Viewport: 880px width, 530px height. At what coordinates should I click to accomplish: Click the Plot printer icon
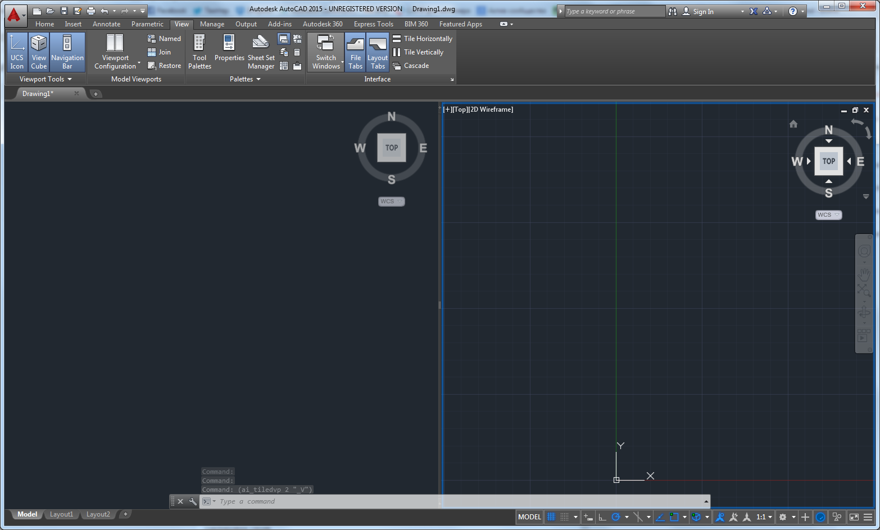pyautogui.click(x=90, y=11)
